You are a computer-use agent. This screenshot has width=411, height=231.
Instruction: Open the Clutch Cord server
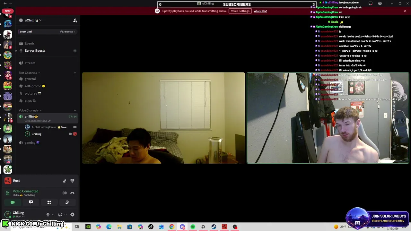[x=8, y=55]
